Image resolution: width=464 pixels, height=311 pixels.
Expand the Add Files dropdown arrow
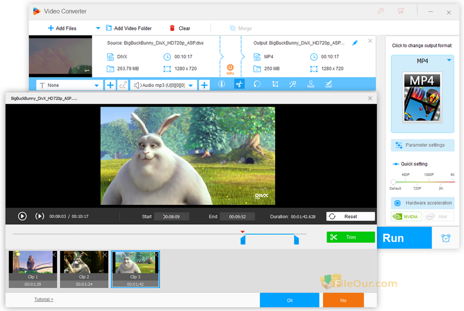coord(98,28)
